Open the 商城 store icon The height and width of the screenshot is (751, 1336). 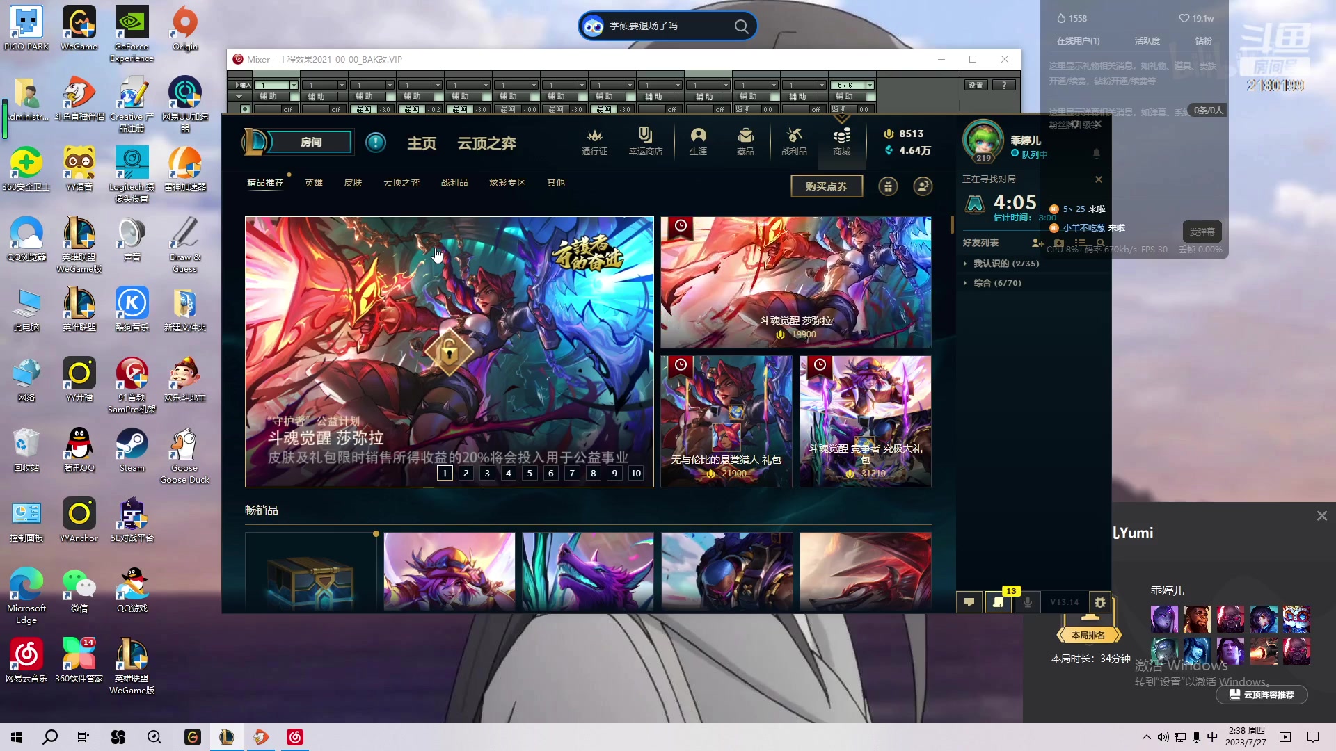tap(841, 141)
